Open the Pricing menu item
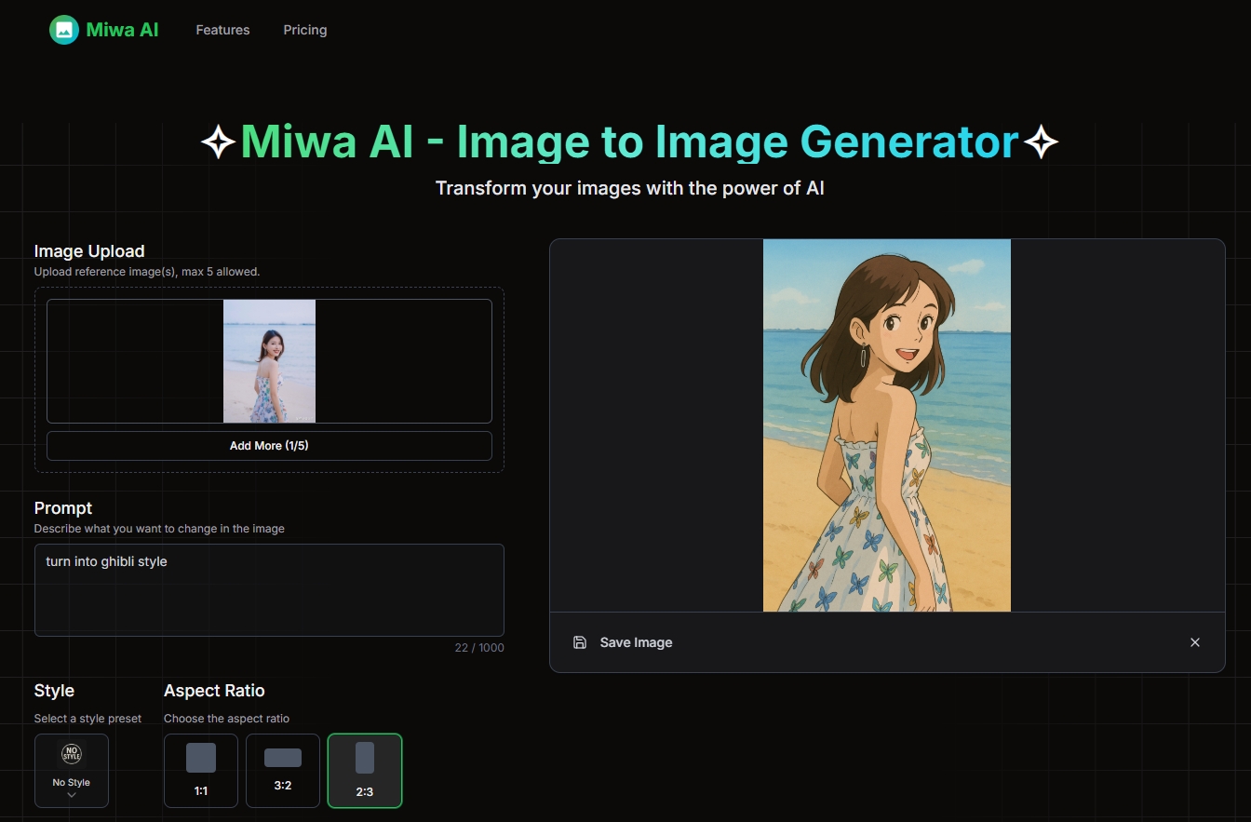The image size is (1251, 822). (x=305, y=30)
